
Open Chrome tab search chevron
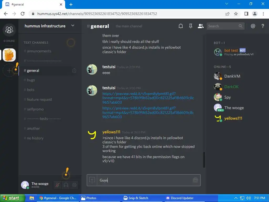(227, 4)
